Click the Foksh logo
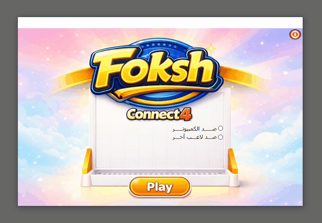Image resolution: width=322 pixels, height=223 pixels. [x=156, y=71]
